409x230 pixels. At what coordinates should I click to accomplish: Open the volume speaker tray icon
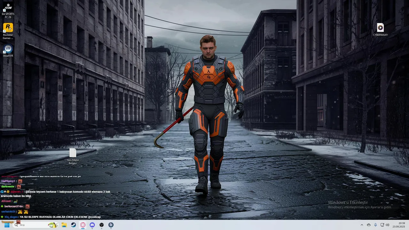[x=388, y=225]
